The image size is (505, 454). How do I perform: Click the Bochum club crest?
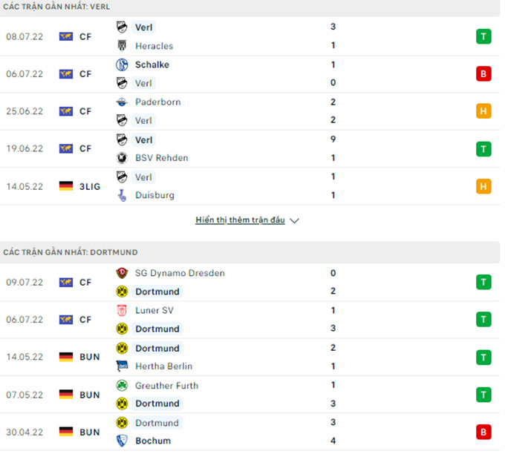click(123, 442)
